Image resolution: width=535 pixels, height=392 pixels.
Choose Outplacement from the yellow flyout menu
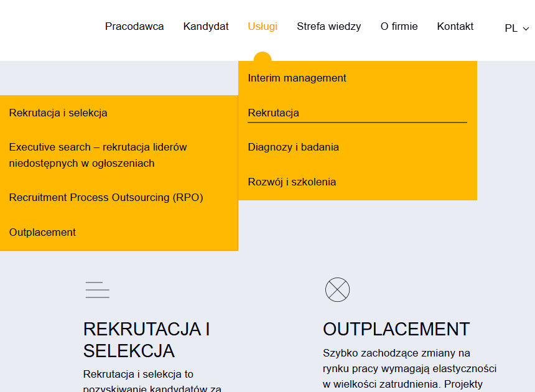pyautogui.click(x=42, y=232)
